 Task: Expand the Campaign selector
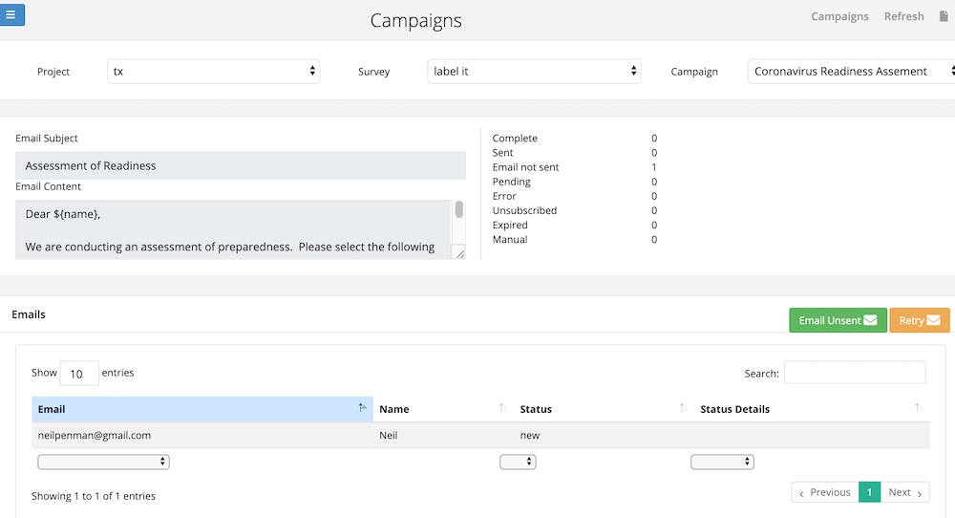click(x=852, y=71)
